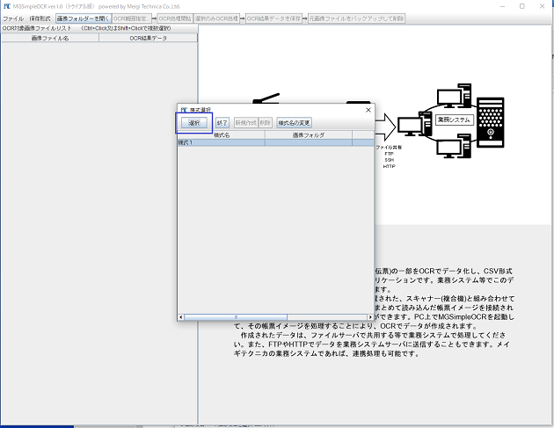Click the dialog's horizontal scrollbar thumb
The height and width of the screenshot is (428, 554).
pos(236,317)
